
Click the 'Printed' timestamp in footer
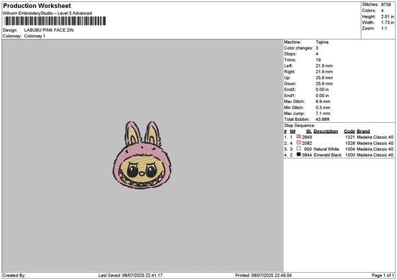pos(263,275)
